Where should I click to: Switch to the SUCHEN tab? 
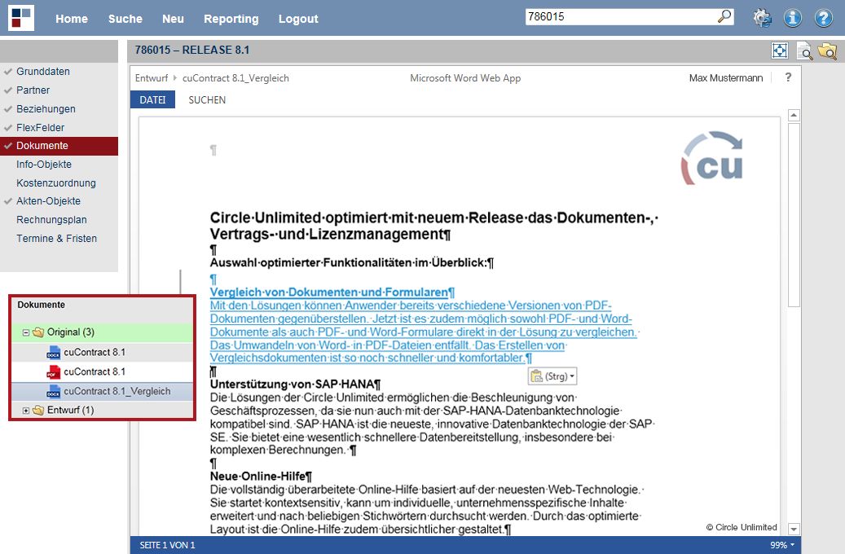[207, 100]
